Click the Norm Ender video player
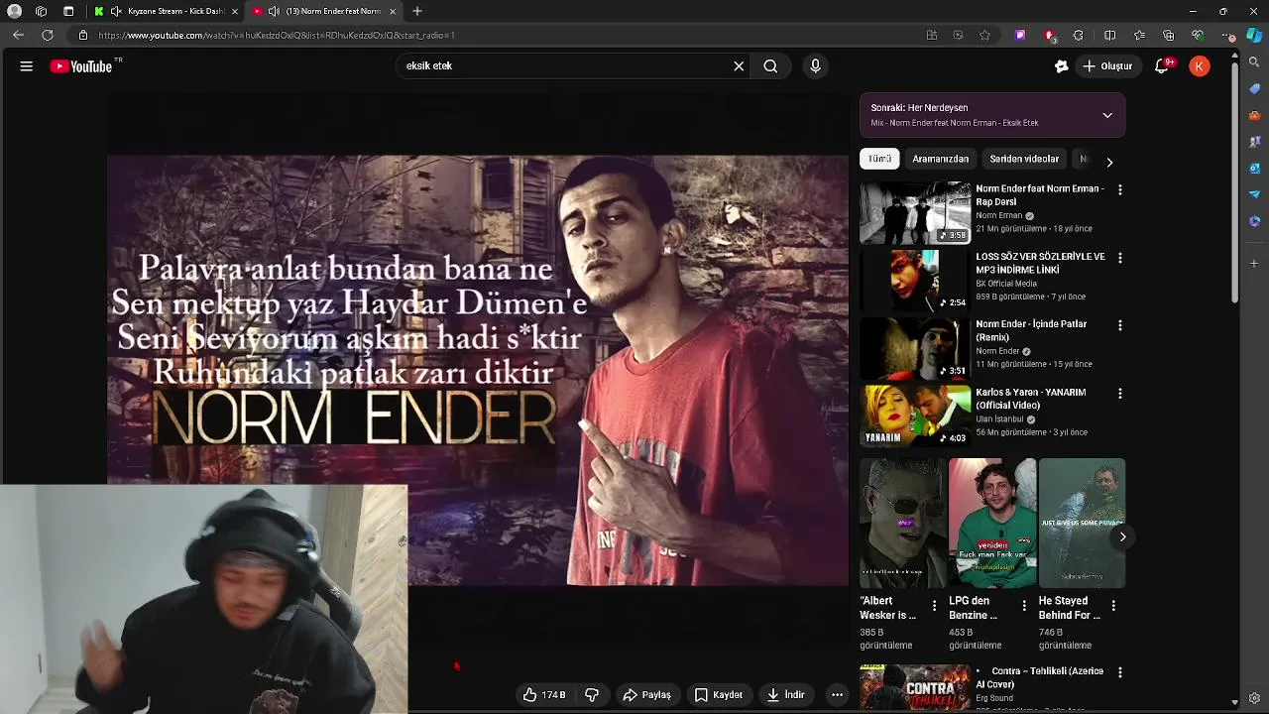This screenshot has width=1269, height=714. [478, 369]
